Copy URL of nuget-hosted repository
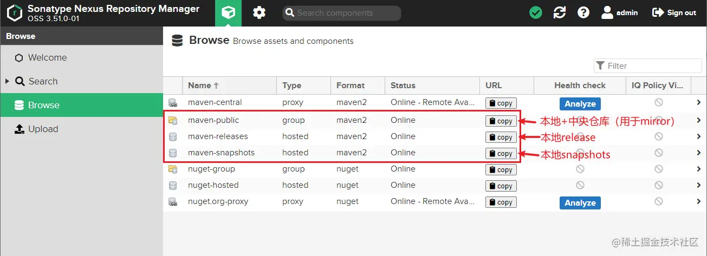Viewport: 707px width, 256px height. click(501, 186)
